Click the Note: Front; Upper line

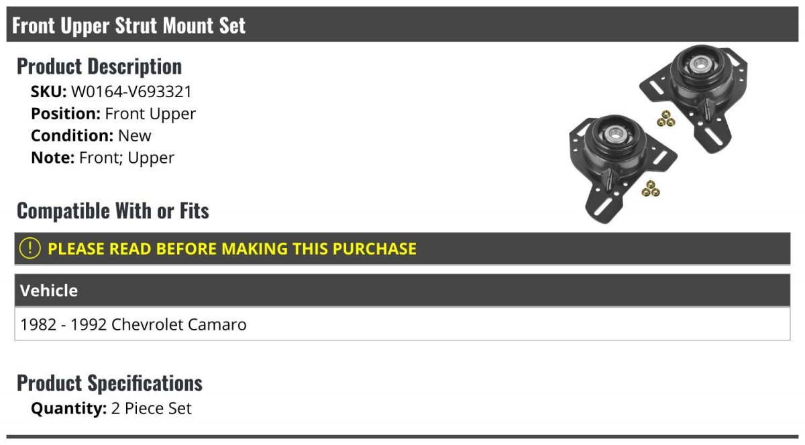103,158
